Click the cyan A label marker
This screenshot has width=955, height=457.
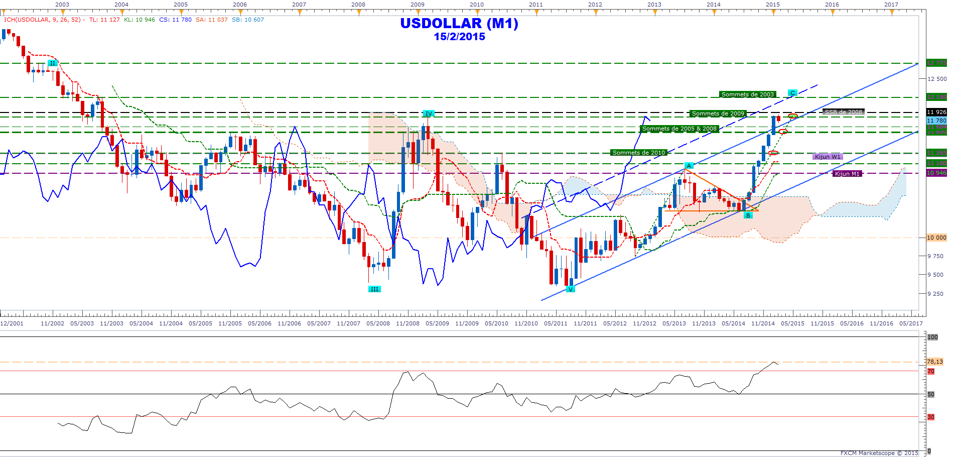(689, 166)
